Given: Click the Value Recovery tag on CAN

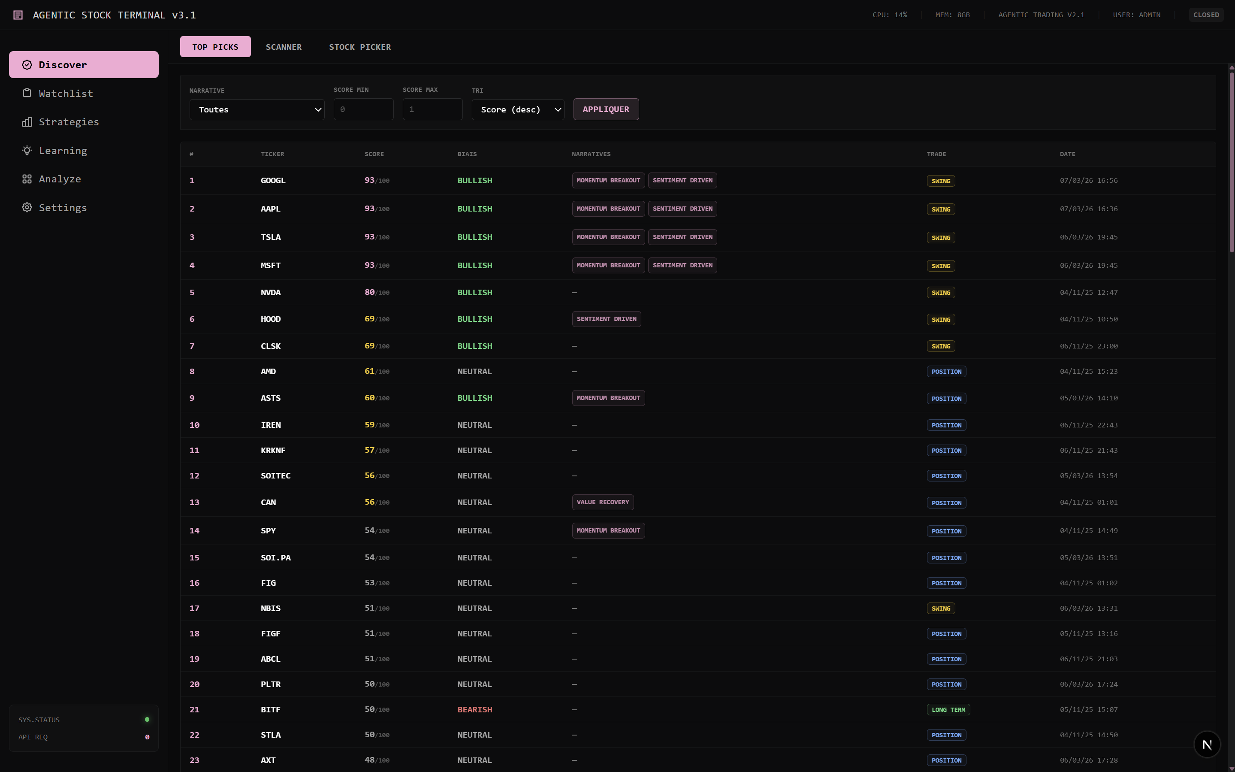Looking at the screenshot, I should [602, 503].
